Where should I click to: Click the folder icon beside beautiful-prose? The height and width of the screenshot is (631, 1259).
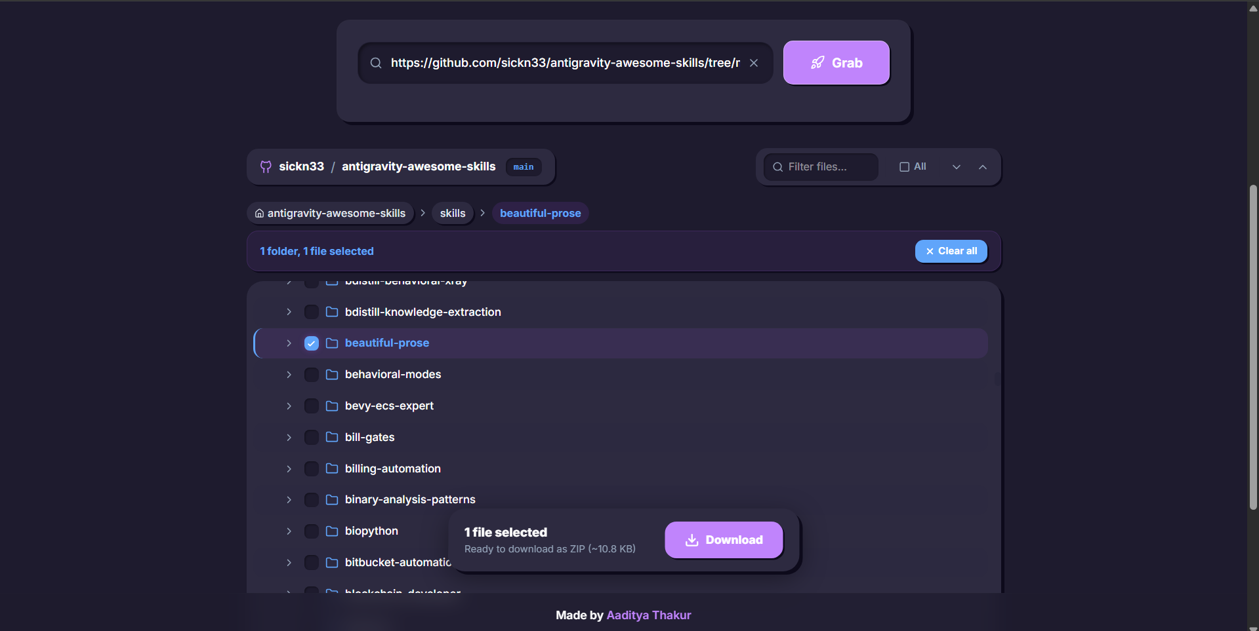(x=331, y=343)
